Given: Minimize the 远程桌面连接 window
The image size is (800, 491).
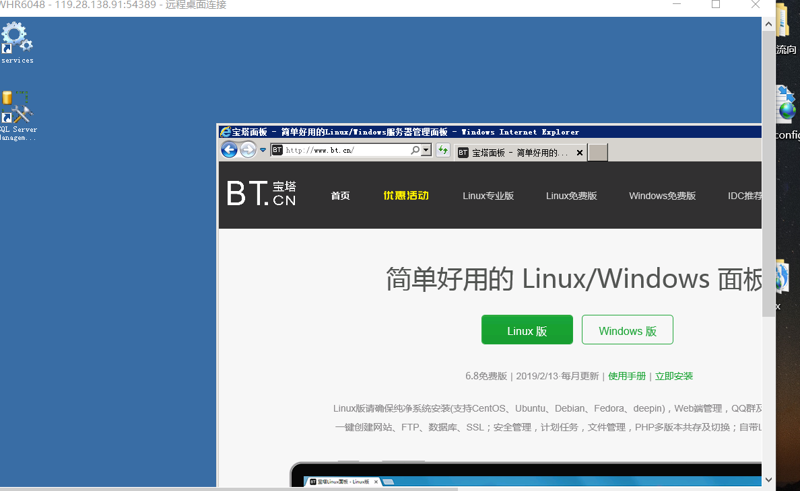Looking at the screenshot, I should tap(677, 5).
